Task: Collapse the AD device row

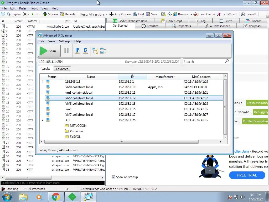Action: (x=43, y=120)
